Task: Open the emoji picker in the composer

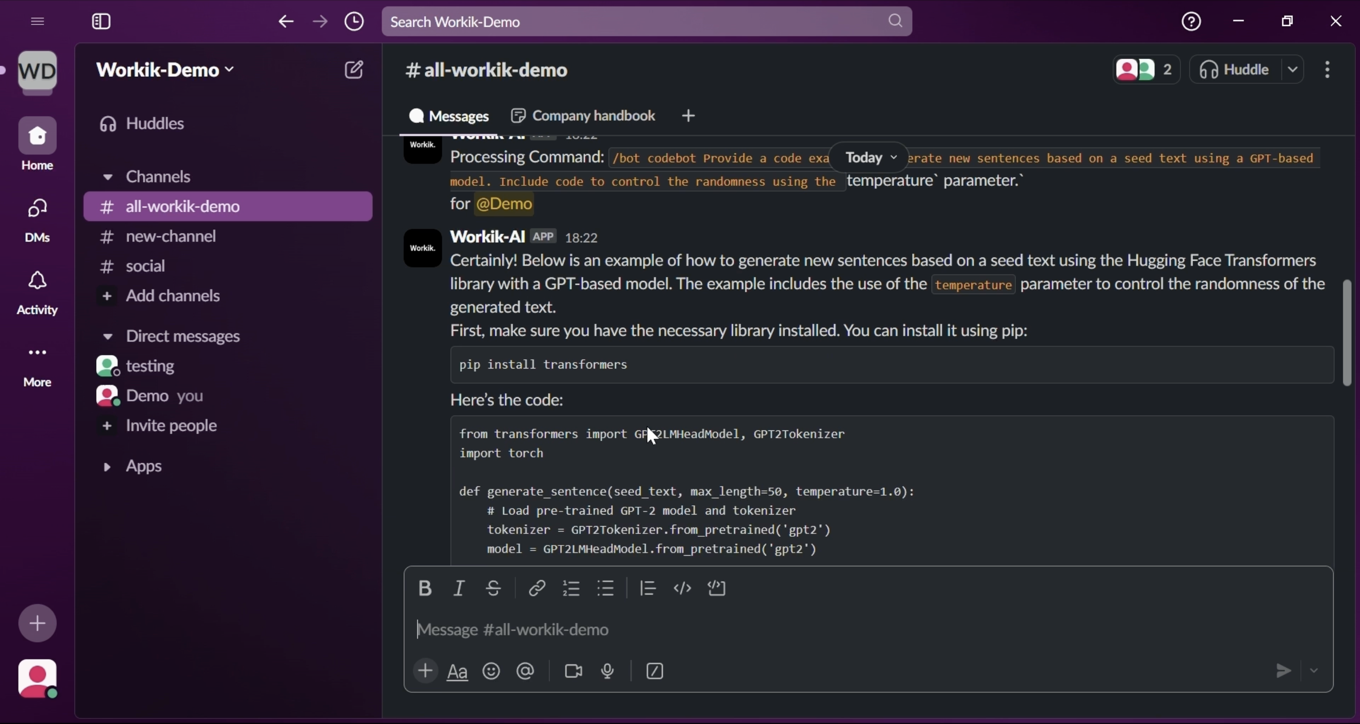Action: click(491, 671)
